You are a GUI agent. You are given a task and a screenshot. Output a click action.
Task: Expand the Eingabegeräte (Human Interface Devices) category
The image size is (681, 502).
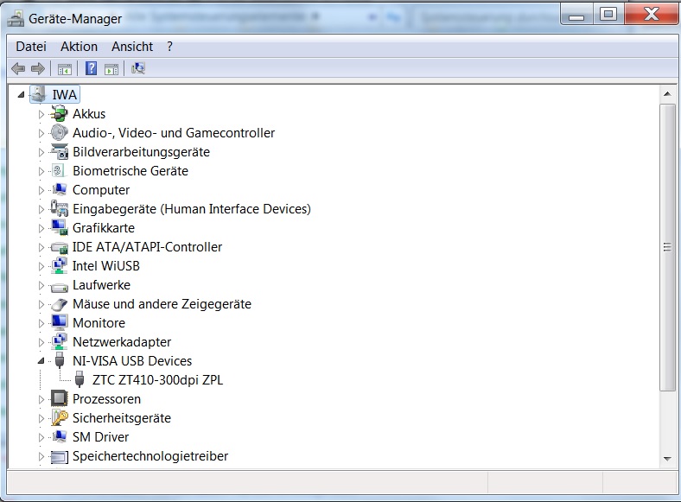[x=41, y=209]
